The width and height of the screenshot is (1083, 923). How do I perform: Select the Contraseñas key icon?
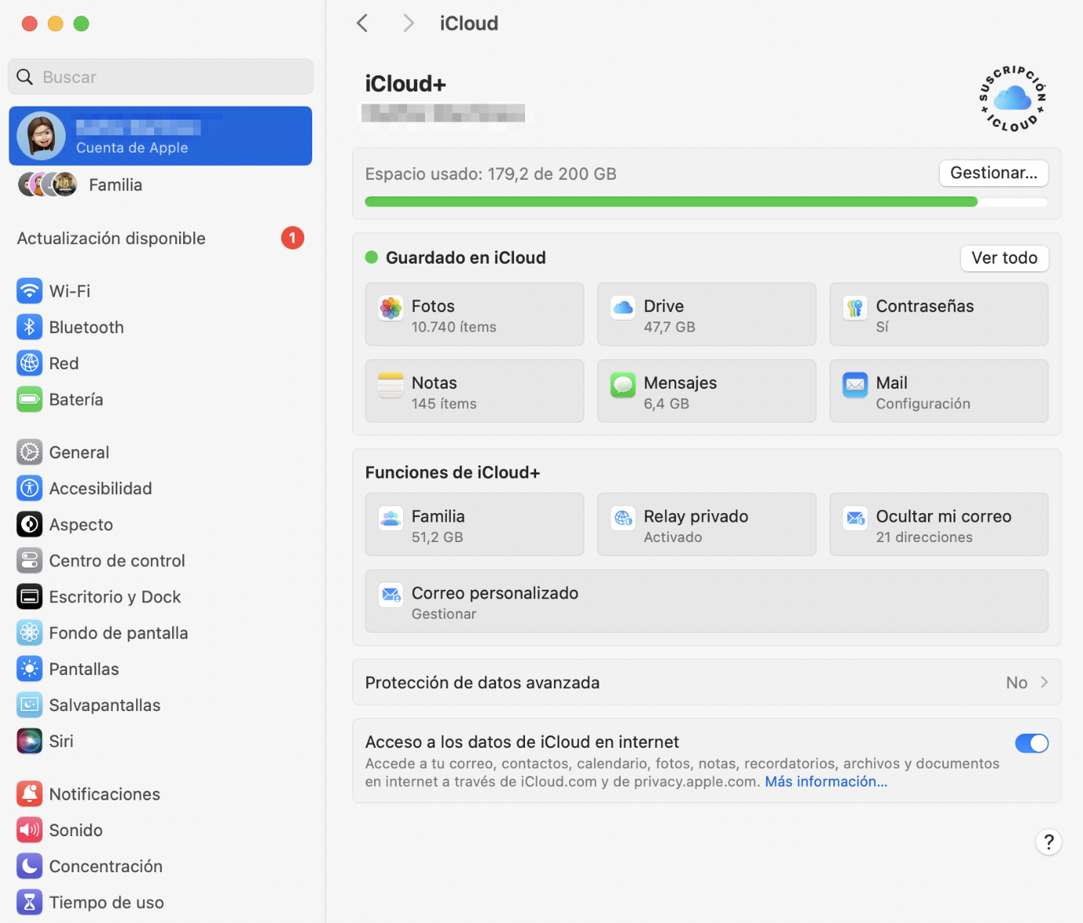[x=855, y=307]
